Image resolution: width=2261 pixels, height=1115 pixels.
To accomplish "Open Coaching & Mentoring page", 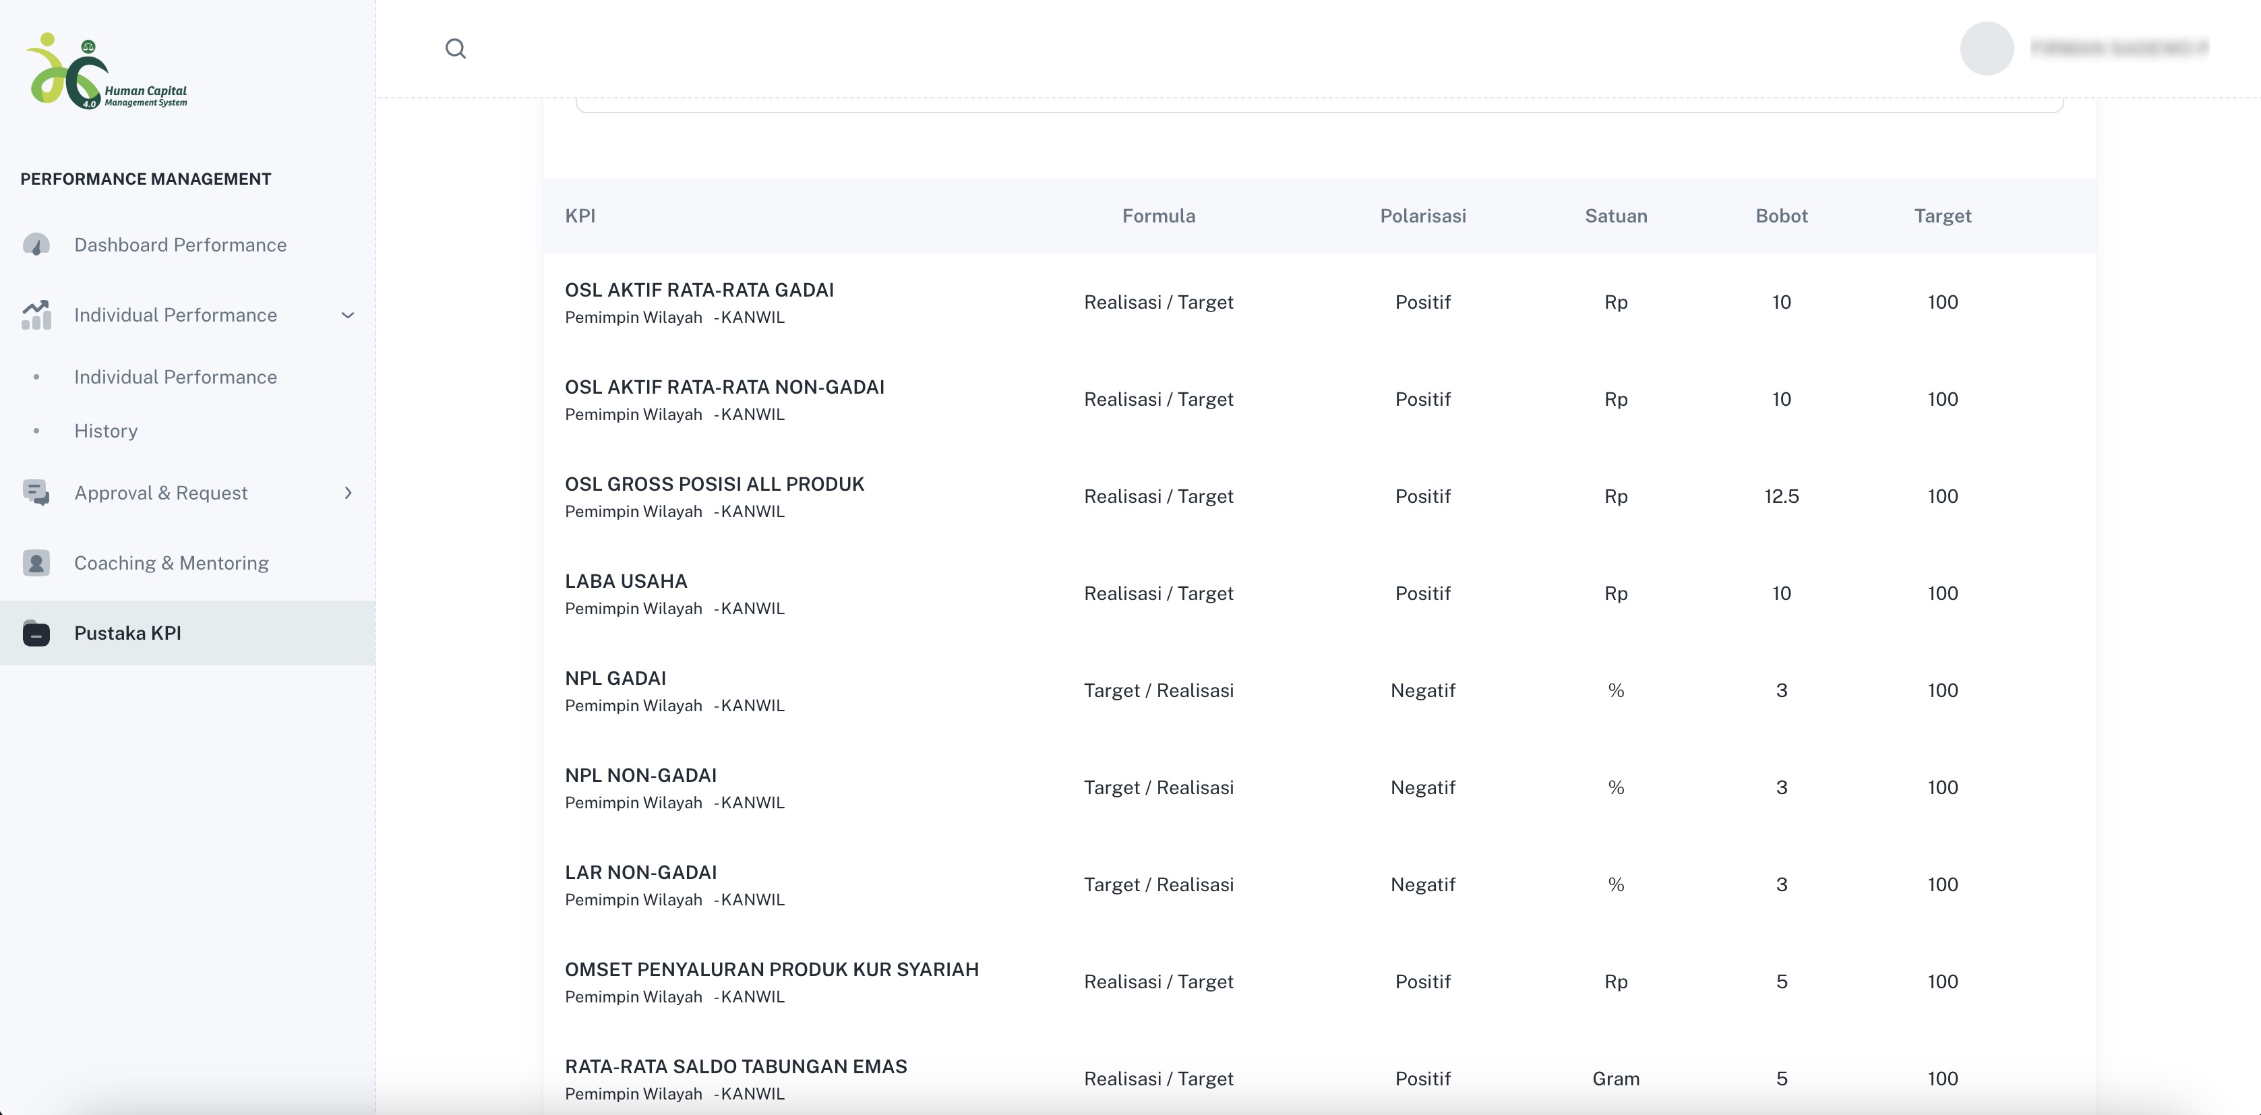I will (x=171, y=563).
